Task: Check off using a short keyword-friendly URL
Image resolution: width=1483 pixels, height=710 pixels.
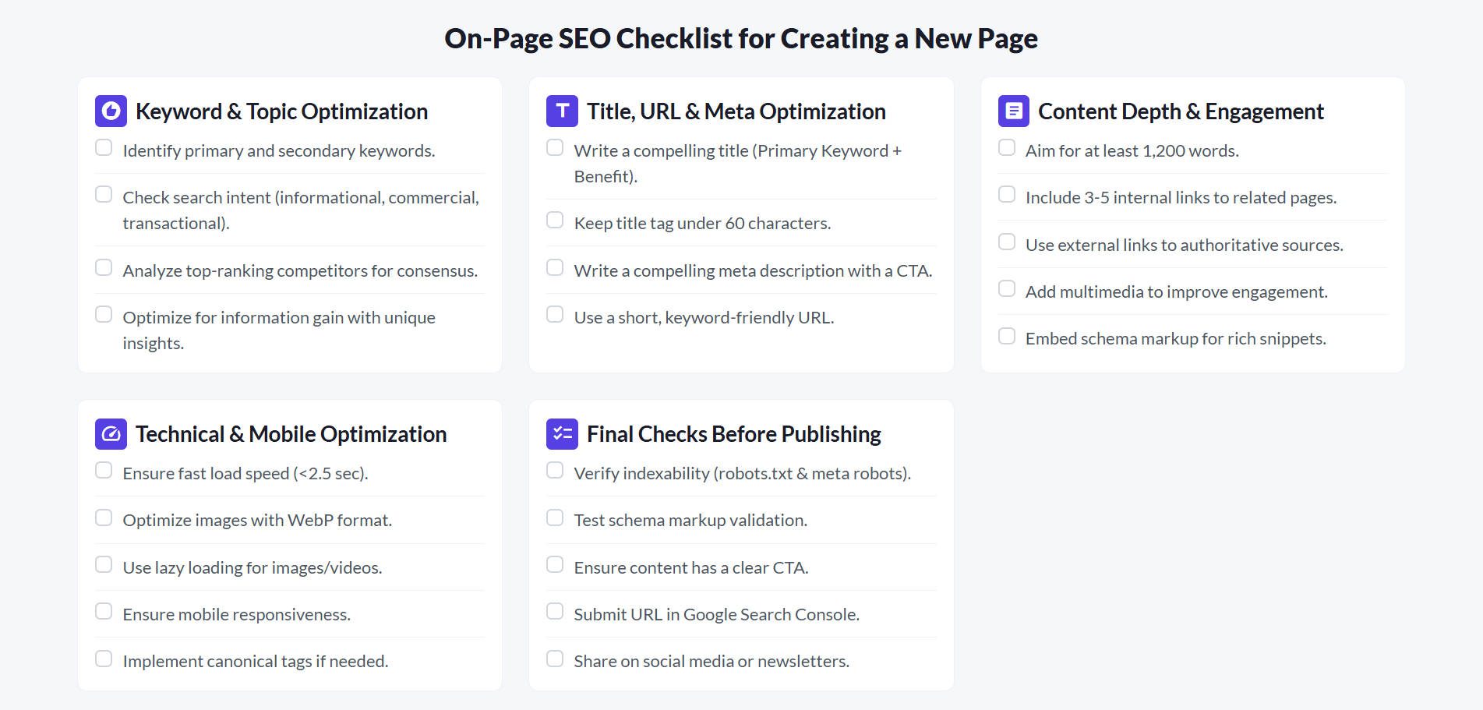Action: tap(554, 313)
